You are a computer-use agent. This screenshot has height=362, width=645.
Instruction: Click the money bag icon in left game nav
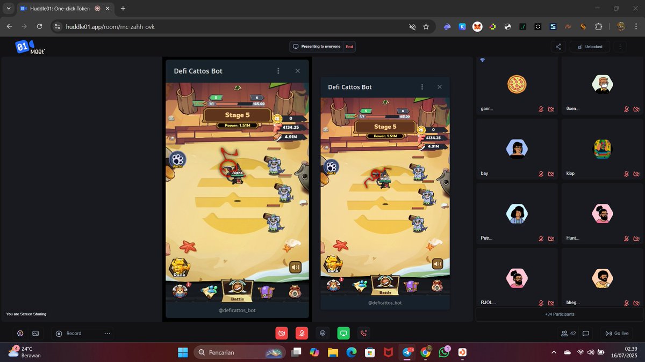(295, 291)
